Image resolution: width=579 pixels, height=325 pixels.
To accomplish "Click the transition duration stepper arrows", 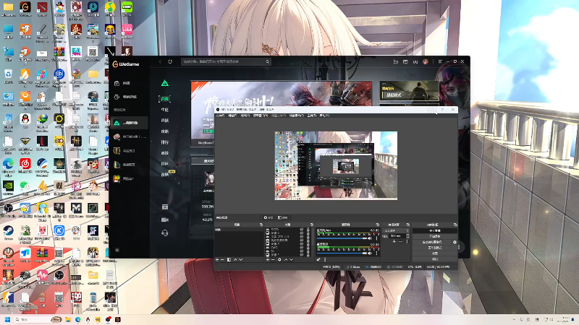I will point(407,236).
